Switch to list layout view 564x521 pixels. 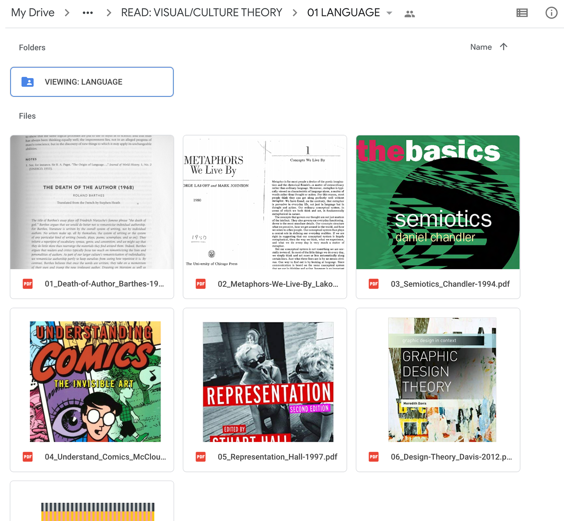pos(522,13)
